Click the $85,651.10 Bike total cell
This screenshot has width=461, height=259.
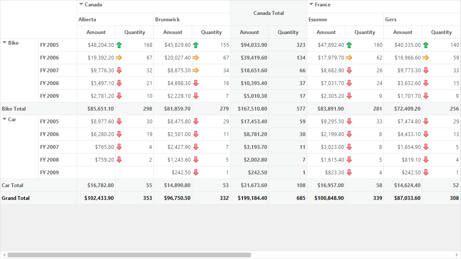pyautogui.click(x=96, y=109)
